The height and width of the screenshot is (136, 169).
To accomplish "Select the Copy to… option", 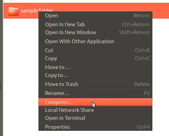I will (x=95, y=75).
